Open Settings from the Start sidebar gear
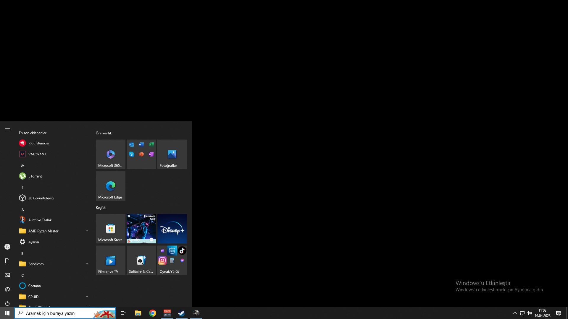Screen dimensions: 568x319 click(7, 289)
